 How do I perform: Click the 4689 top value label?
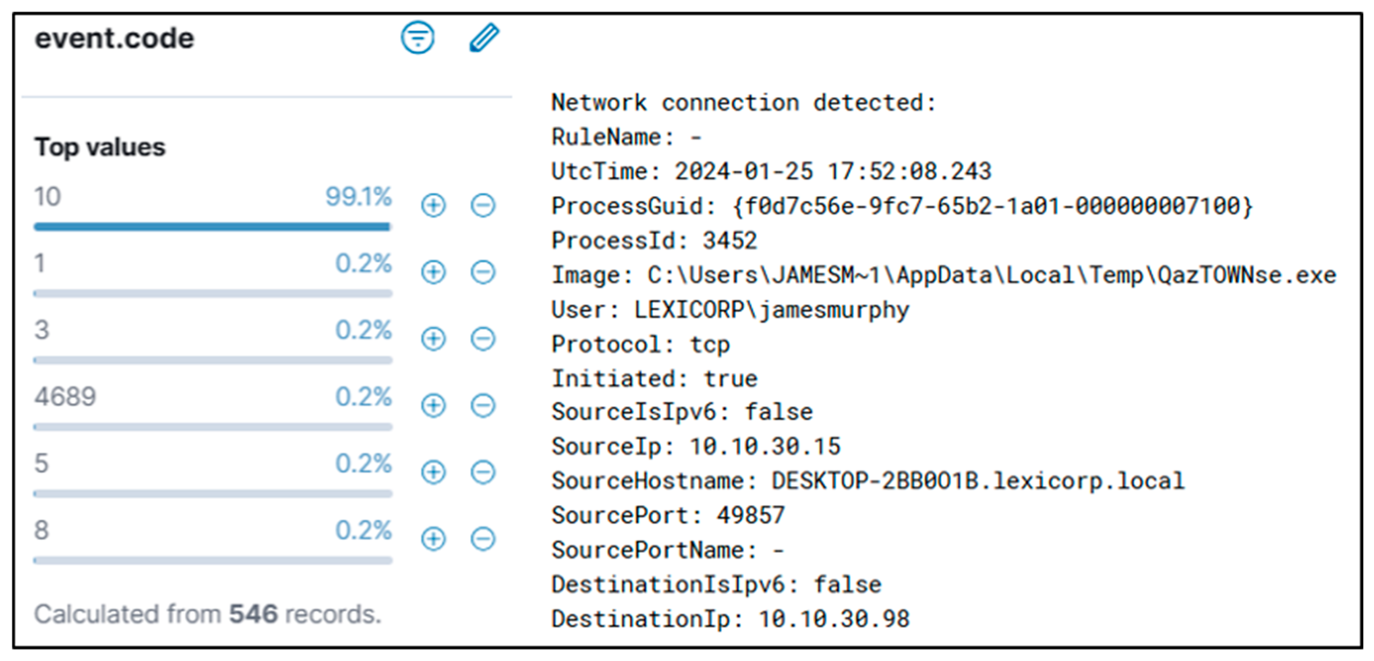[65, 397]
